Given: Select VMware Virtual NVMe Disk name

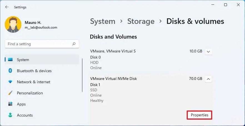Looking at the screenshot, I should [x=113, y=79].
